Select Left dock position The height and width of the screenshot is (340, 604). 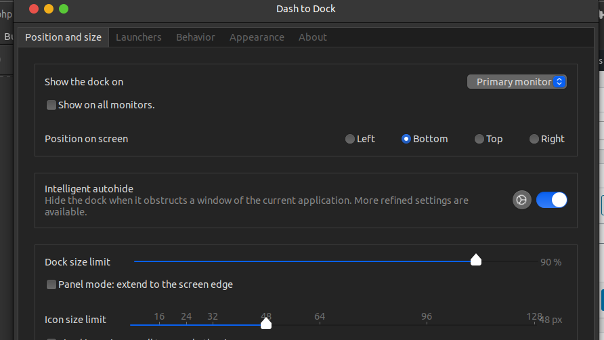click(x=350, y=139)
